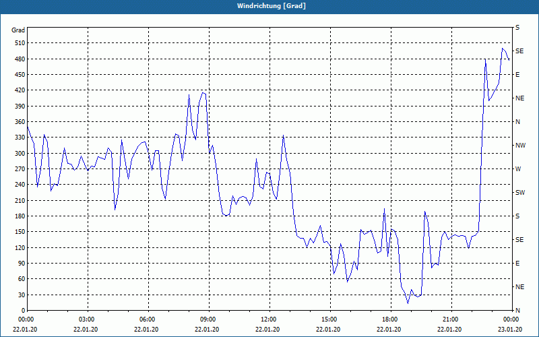
Task: Click the 330 degree axis label
Action: click(x=21, y=137)
